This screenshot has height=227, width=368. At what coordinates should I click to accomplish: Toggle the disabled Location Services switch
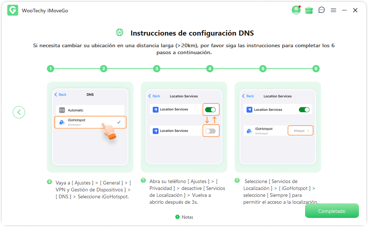(211, 130)
